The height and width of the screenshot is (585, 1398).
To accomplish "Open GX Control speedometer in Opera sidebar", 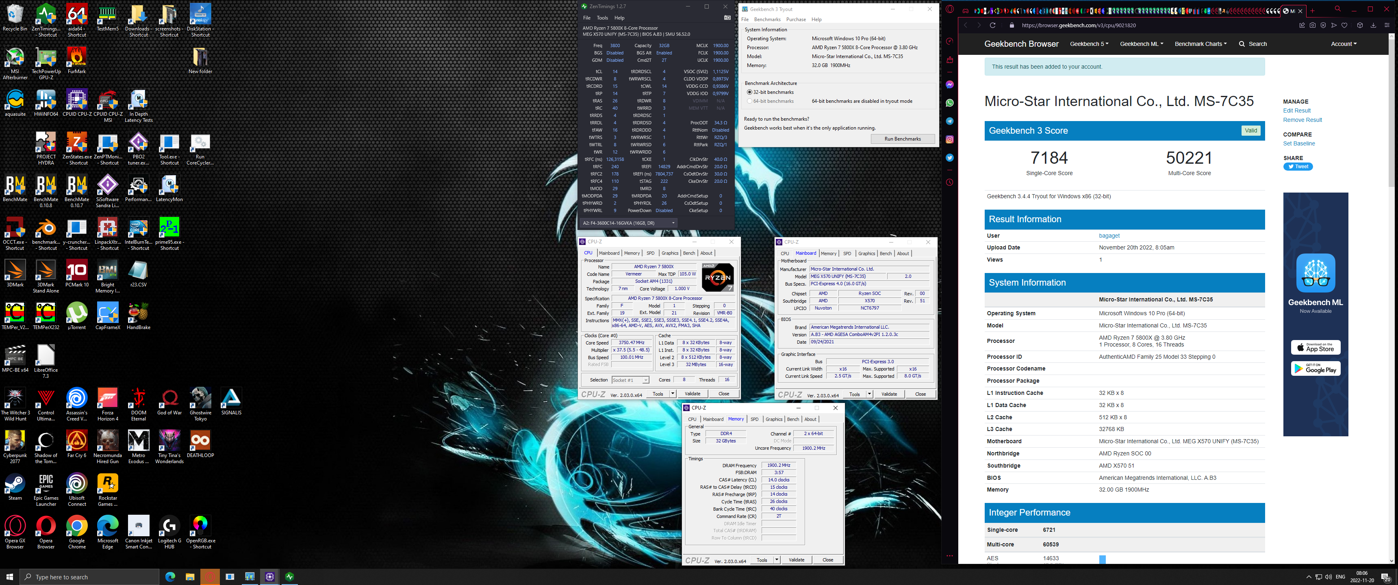I will coord(950,41).
